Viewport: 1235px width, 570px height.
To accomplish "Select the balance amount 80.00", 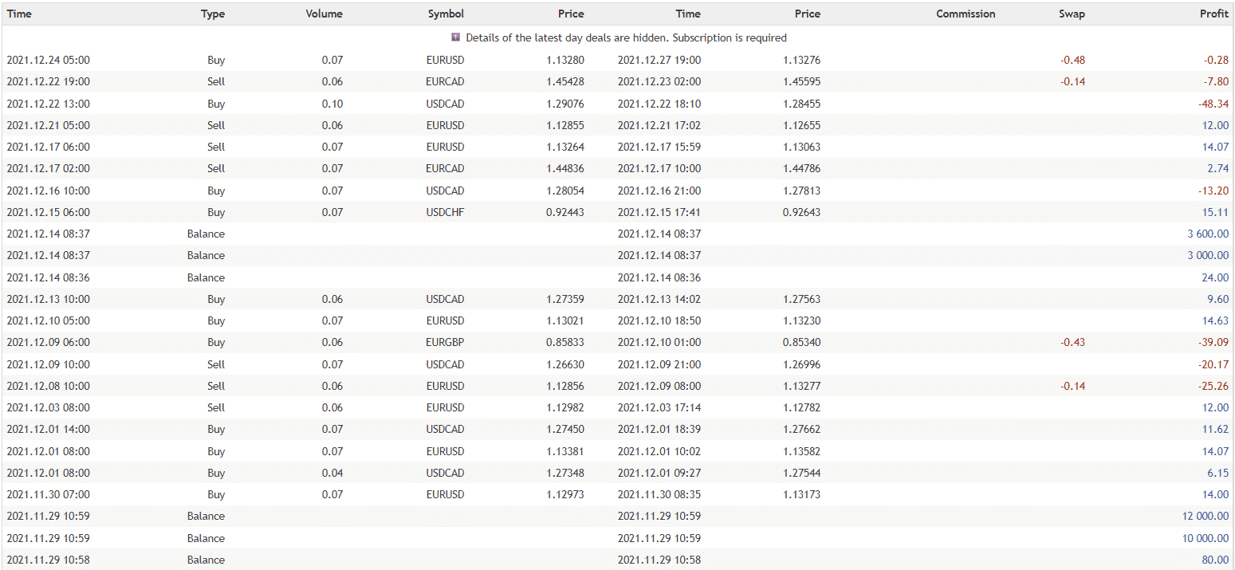I will [x=1216, y=560].
